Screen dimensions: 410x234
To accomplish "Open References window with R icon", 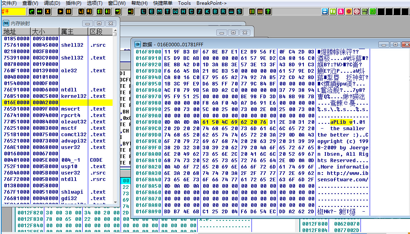I will [223, 12].
